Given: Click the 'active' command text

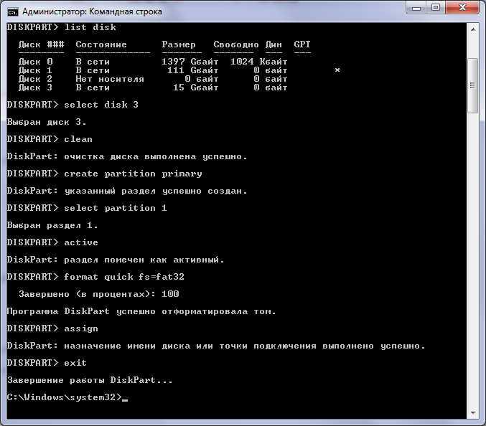Looking at the screenshot, I should [81, 242].
